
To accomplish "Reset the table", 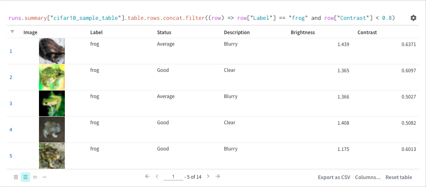I will pos(399,177).
